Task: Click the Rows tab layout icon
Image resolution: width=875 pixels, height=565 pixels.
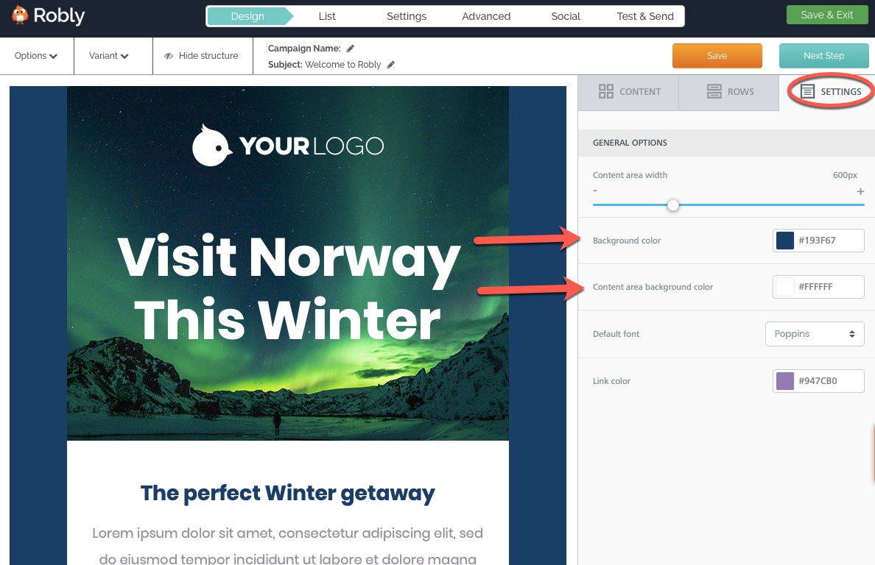Action: click(714, 91)
